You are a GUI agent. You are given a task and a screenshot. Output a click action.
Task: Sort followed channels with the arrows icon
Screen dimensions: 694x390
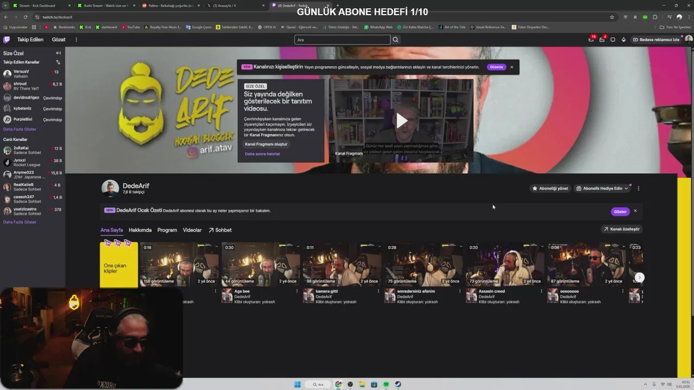(x=58, y=62)
